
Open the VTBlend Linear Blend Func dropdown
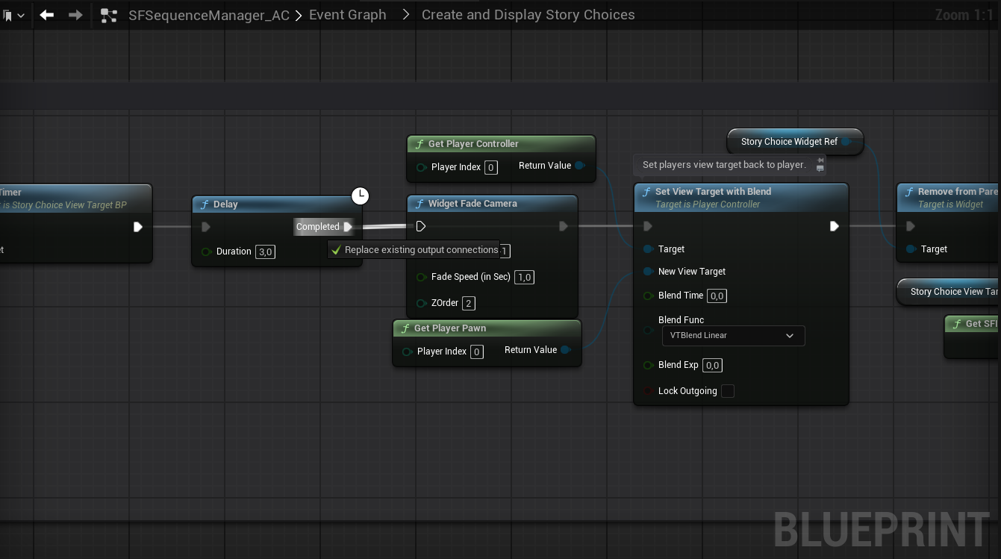pos(733,336)
